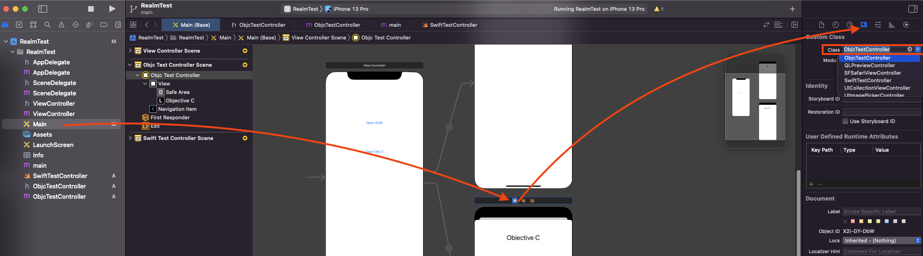Show the Connections inspector

(x=906, y=25)
